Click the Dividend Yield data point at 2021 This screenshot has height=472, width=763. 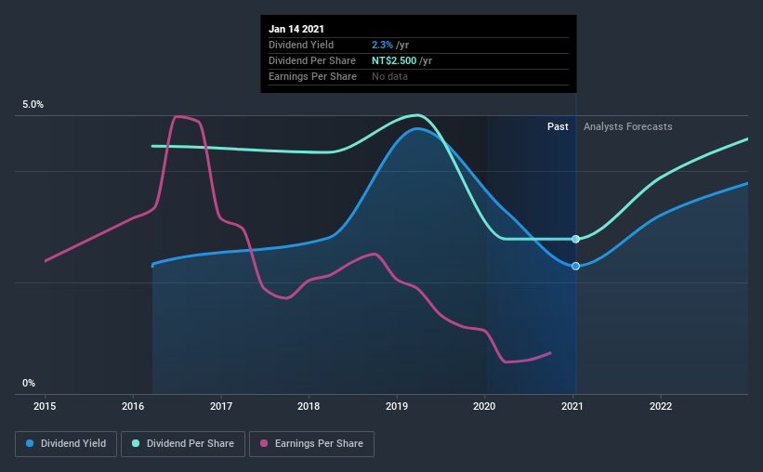(575, 266)
